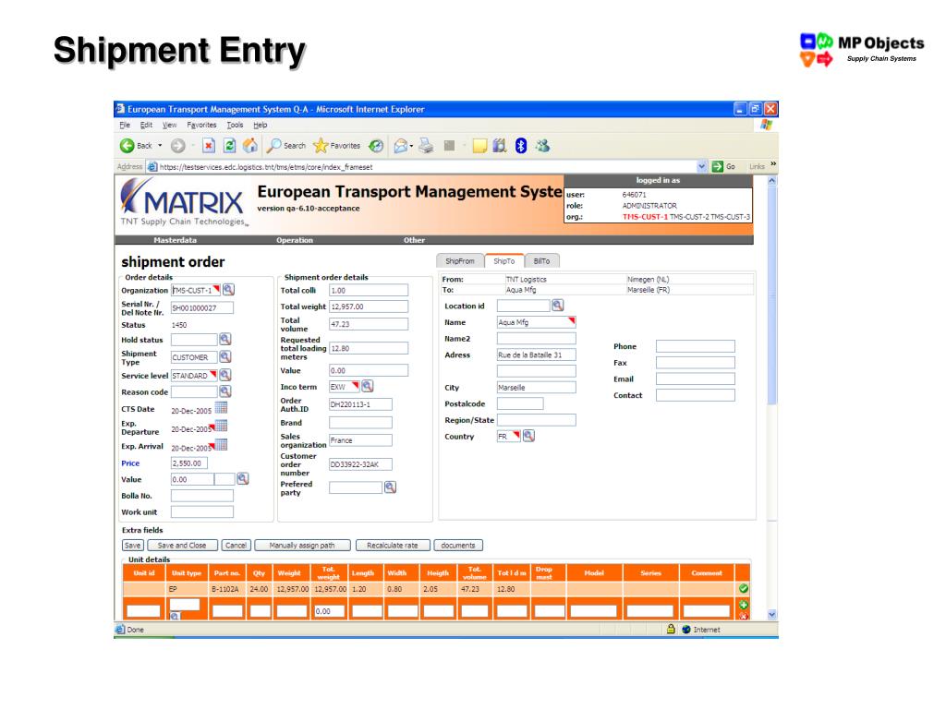Click the browser Back button
The height and width of the screenshot is (709, 946).
coord(136,146)
